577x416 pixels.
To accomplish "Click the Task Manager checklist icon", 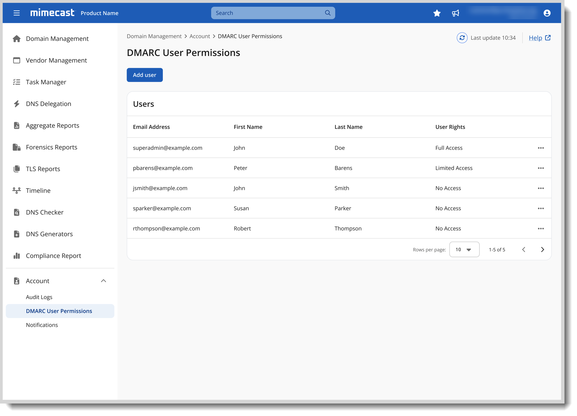I will 16,82.
